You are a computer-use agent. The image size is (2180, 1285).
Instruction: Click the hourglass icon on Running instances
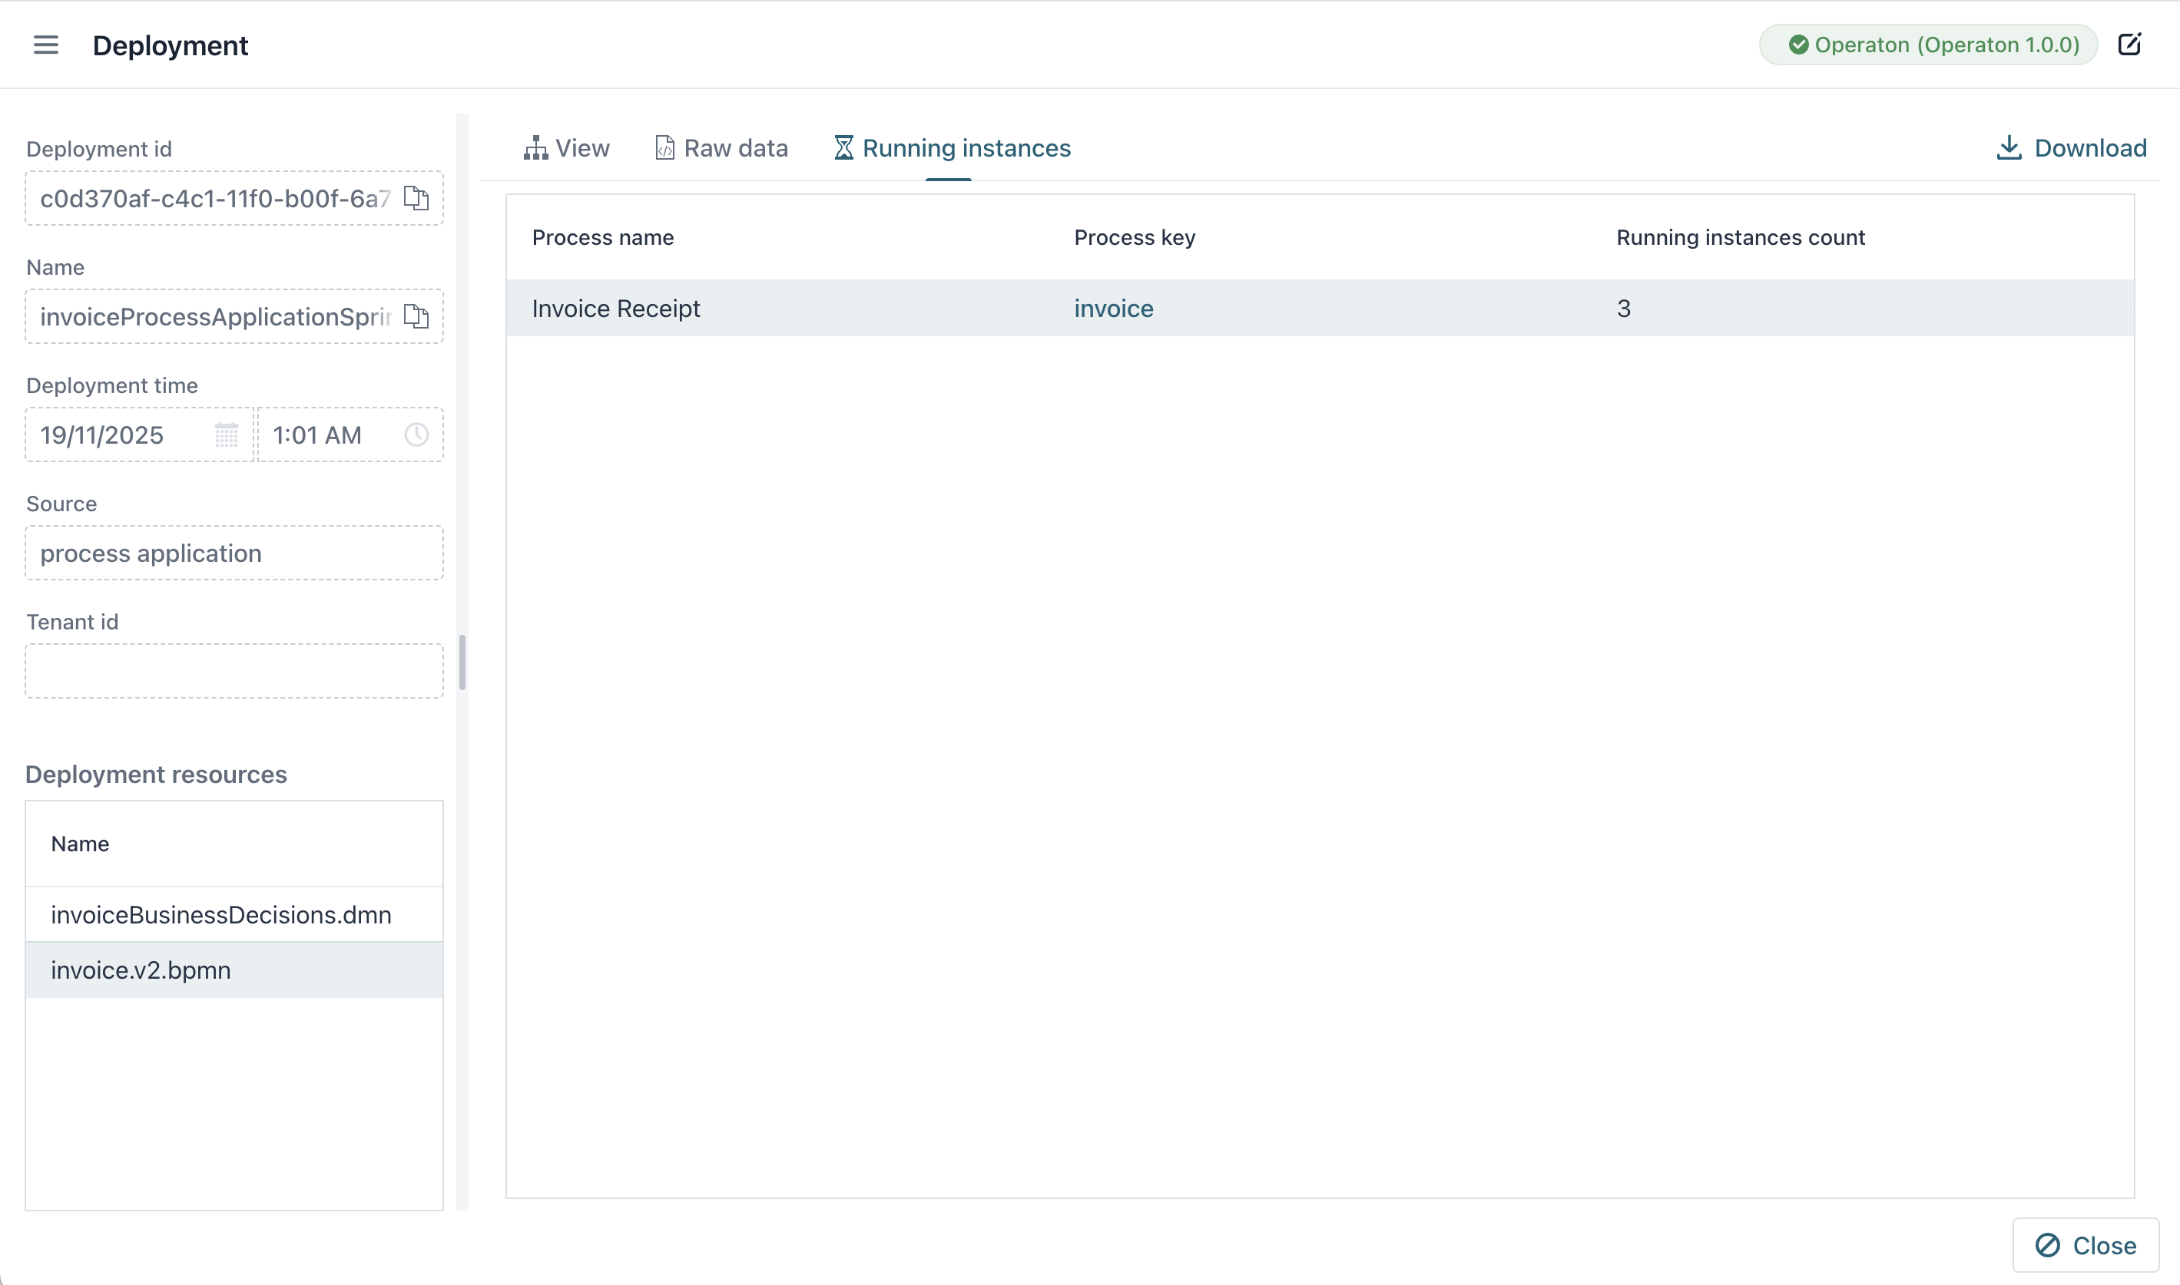point(843,147)
